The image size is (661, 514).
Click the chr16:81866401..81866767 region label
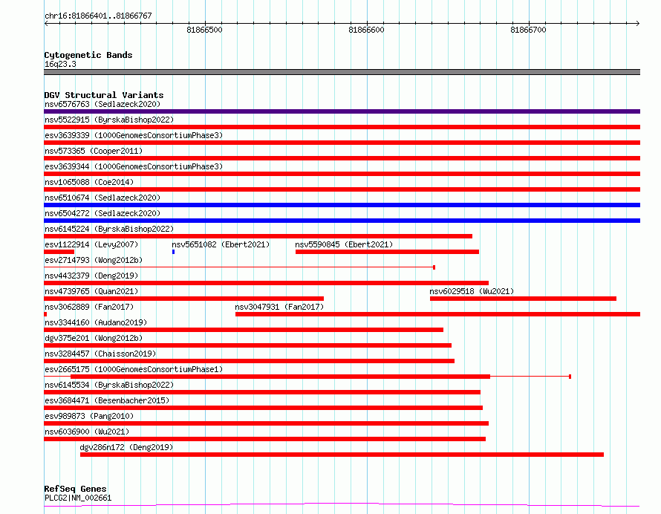[98, 16]
